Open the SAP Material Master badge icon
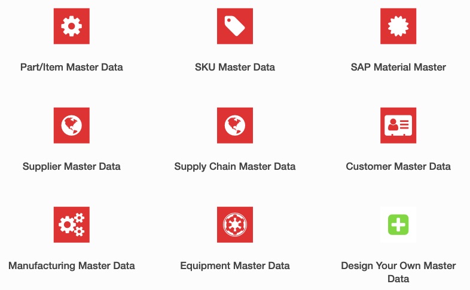The height and width of the screenshot is (290, 470). (398, 26)
